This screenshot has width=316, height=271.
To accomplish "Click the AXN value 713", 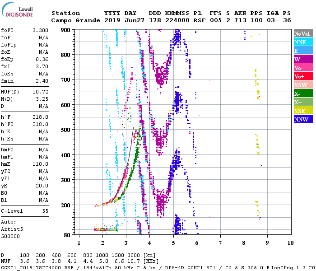I will pyautogui.click(x=240, y=20).
